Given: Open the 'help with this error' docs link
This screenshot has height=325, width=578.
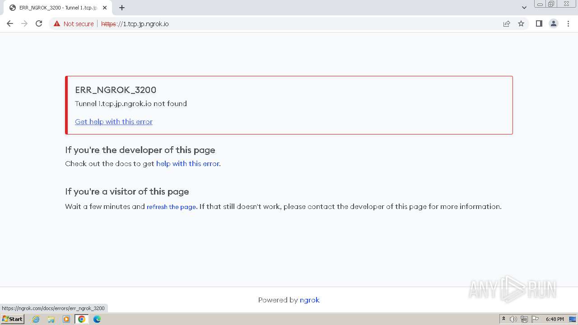Looking at the screenshot, I should [x=187, y=163].
